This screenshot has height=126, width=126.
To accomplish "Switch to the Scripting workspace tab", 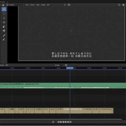I will pyautogui.click(x=3, y=2).
